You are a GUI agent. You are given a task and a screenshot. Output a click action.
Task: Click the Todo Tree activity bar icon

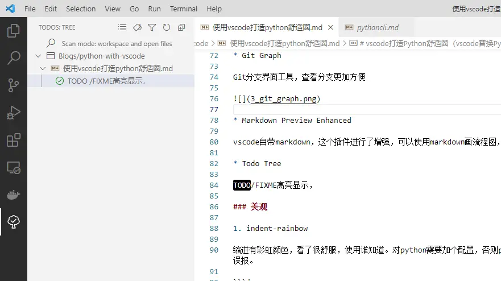tap(13, 222)
